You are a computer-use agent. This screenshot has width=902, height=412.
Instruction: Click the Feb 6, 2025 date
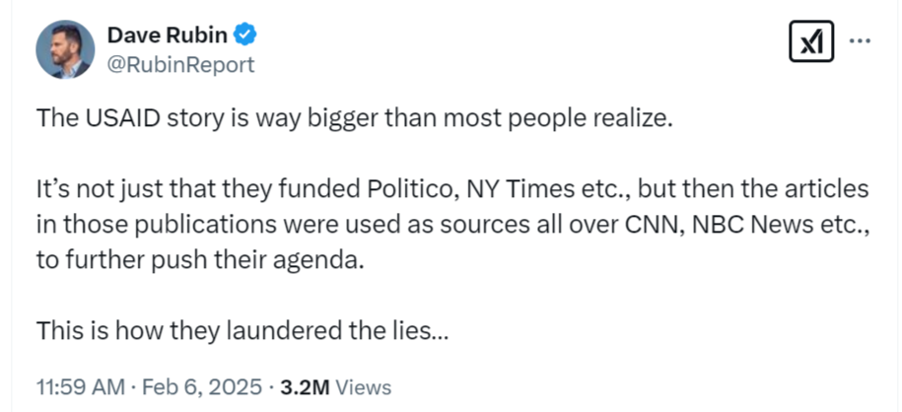pos(201,387)
